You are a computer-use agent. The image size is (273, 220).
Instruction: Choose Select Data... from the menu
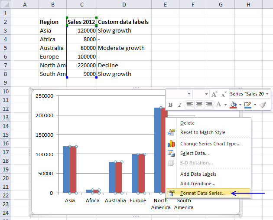(208, 154)
